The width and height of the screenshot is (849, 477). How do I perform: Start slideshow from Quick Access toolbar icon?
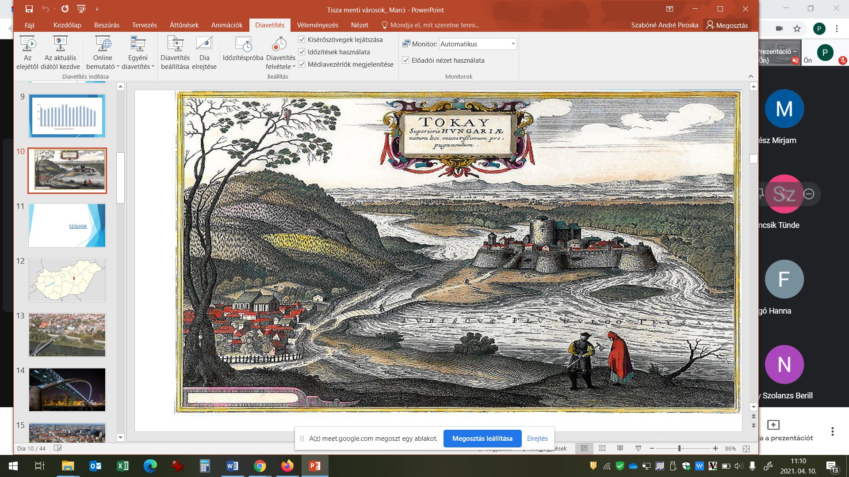click(x=81, y=9)
